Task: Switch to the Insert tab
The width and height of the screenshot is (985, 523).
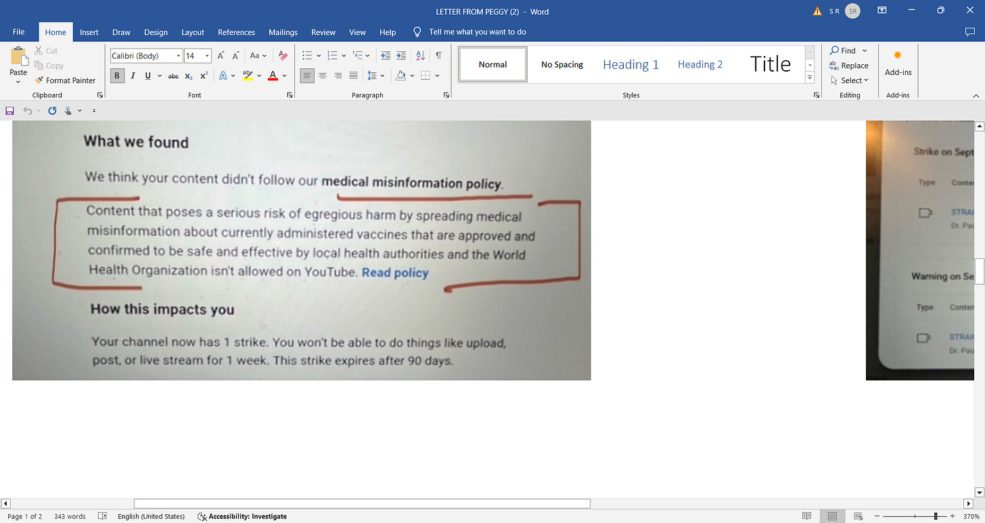Action: (89, 32)
